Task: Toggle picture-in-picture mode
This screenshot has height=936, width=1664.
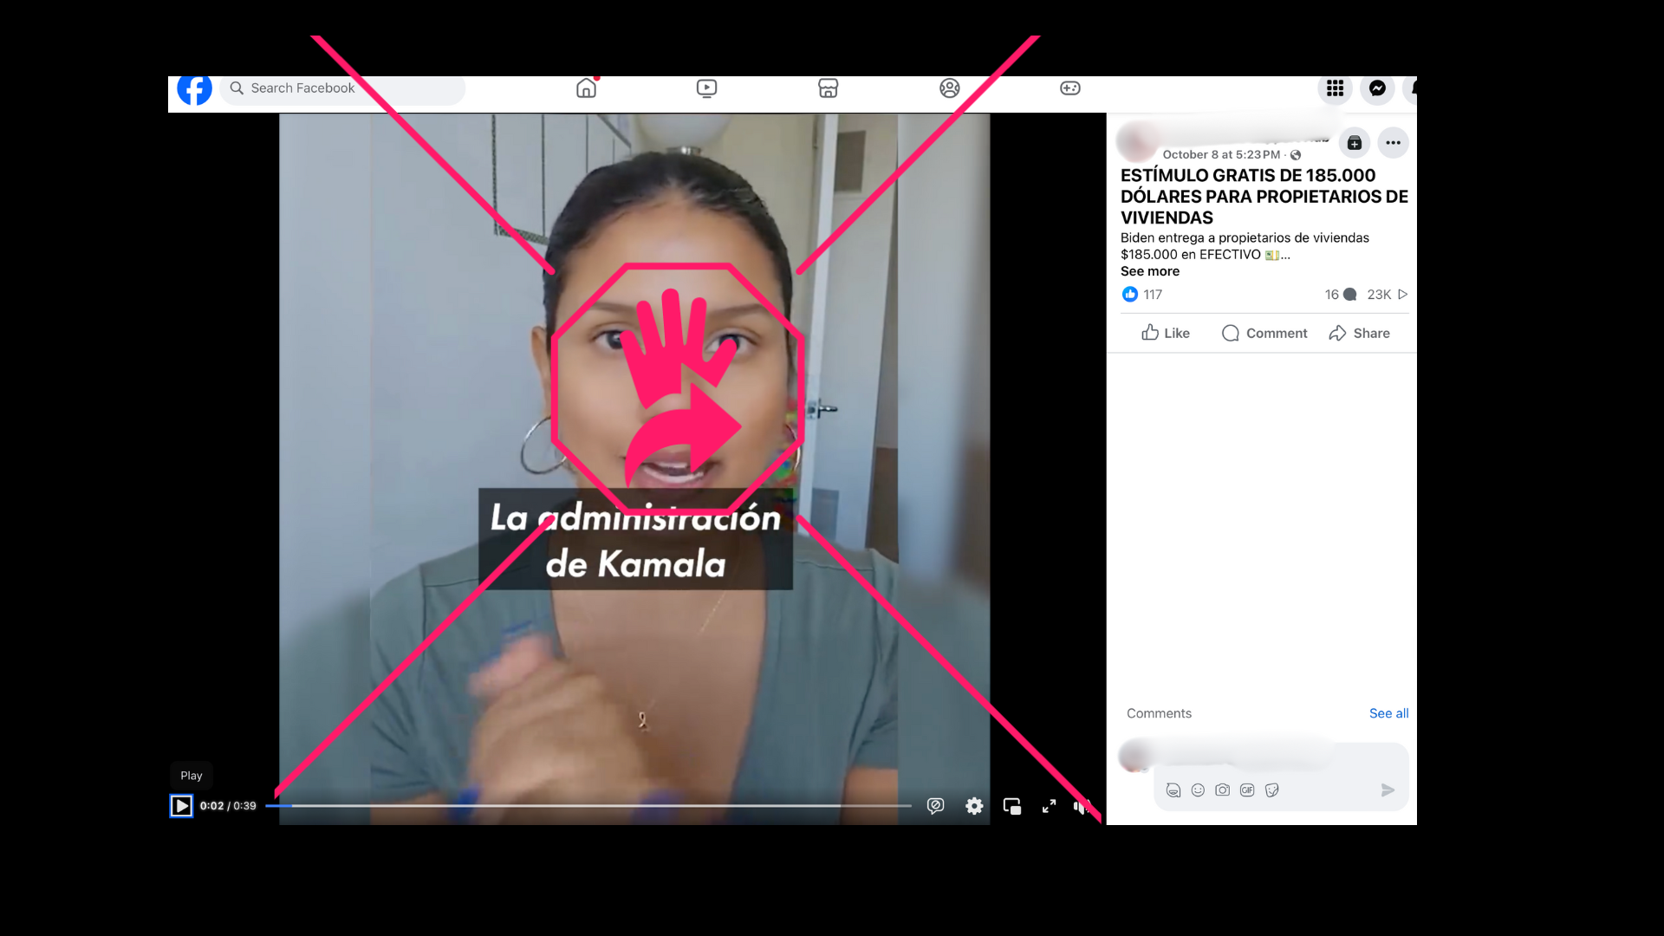Action: click(1011, 806)
